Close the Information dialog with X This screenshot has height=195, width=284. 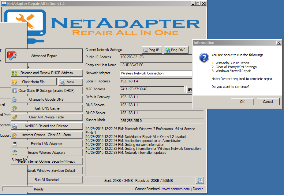[279, 43]
